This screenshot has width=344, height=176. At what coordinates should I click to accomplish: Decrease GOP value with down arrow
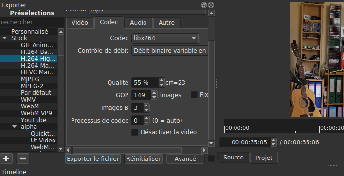[154, 97]
